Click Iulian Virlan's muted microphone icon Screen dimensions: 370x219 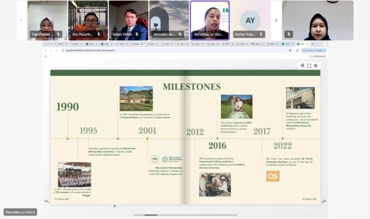point(137,34)
